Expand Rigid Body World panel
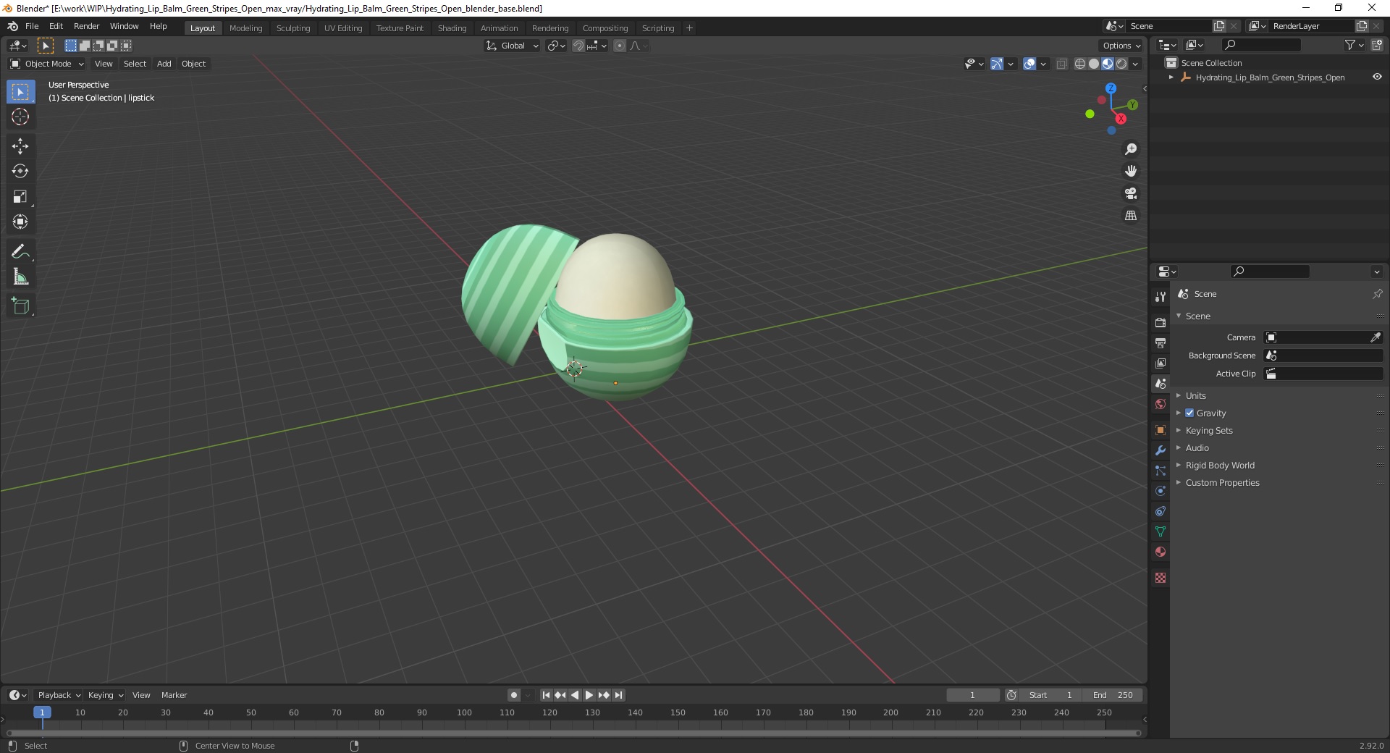Image resolution: width=1390 pixels, height=753 pixels. pyautogui.click(x=1220, y=465)
